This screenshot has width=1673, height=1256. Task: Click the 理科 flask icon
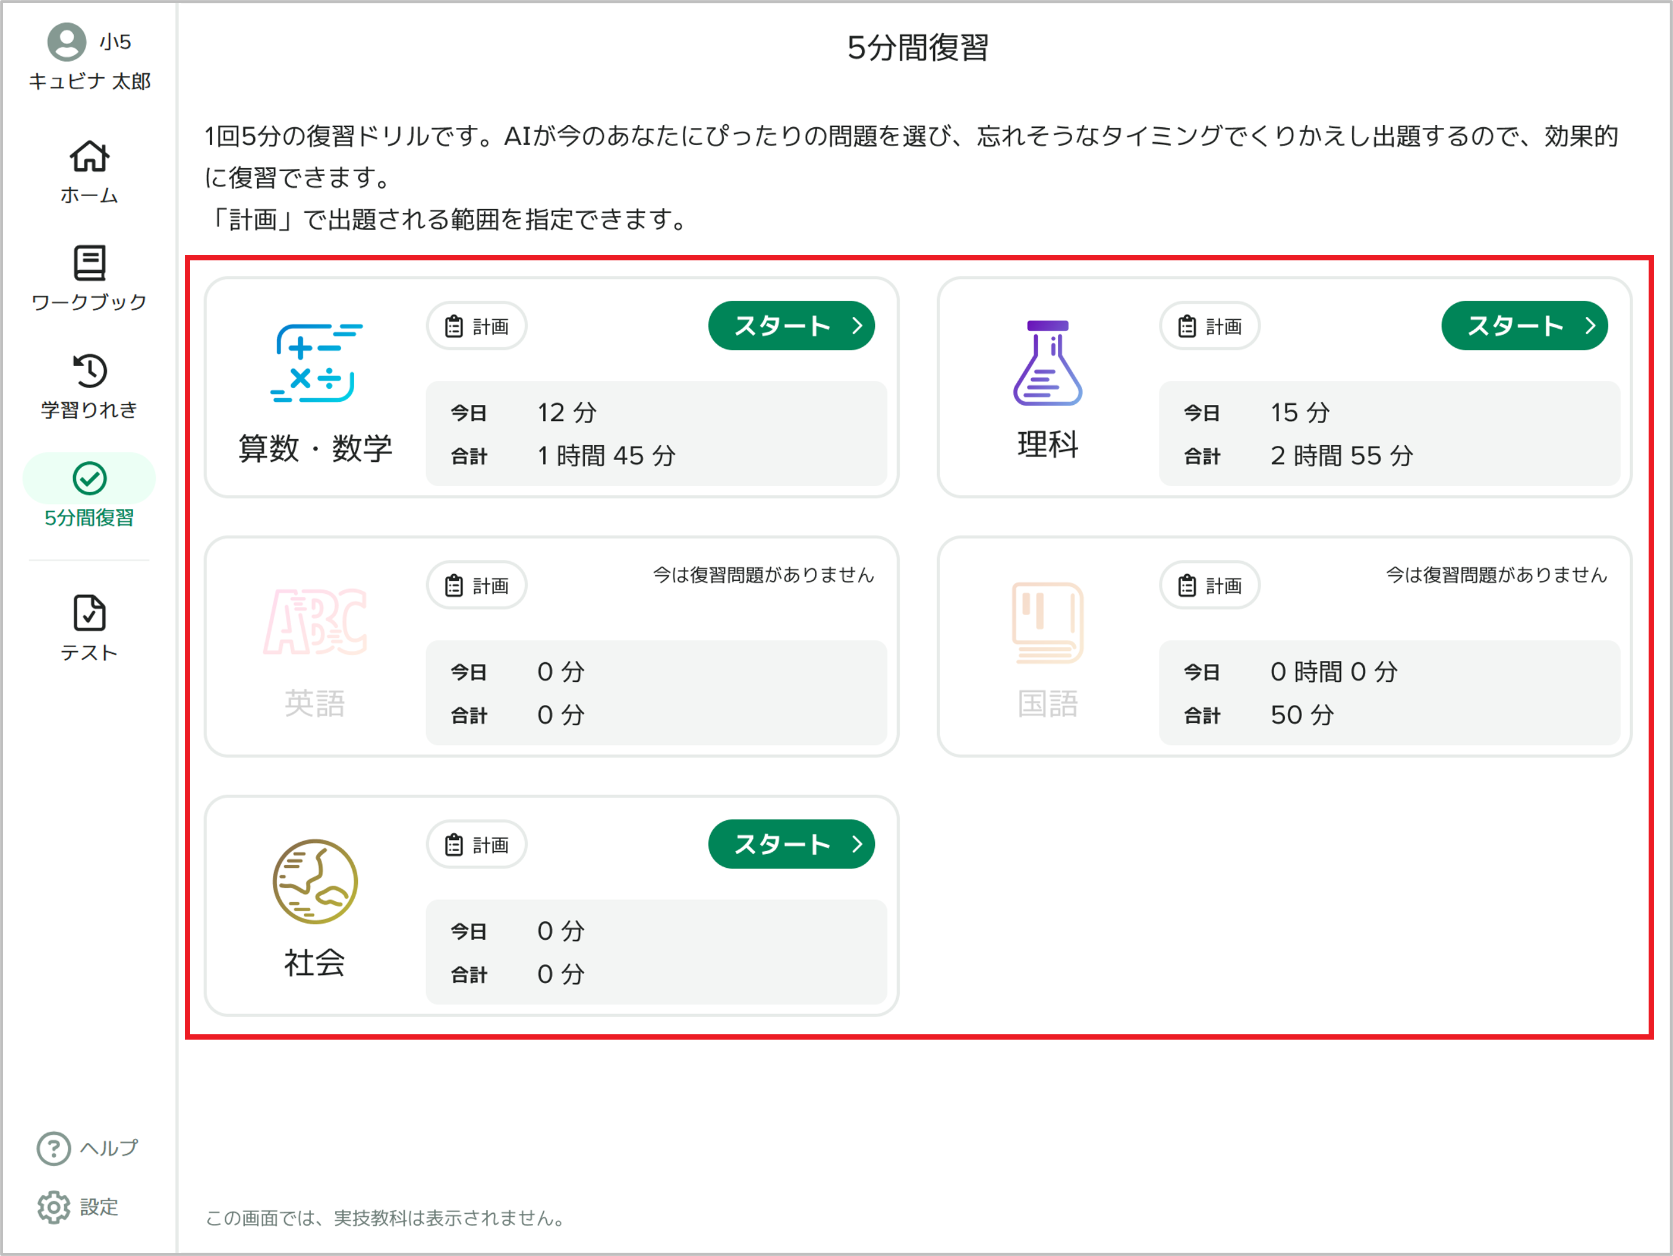point(1048,363)
